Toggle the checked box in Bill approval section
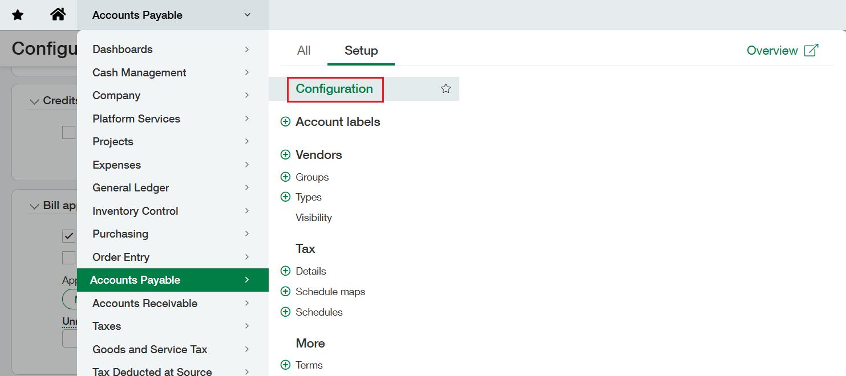 pyautogui.click(x=69, y=235)
